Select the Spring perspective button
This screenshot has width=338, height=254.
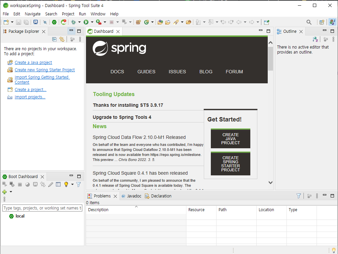[x=332, y=22]
